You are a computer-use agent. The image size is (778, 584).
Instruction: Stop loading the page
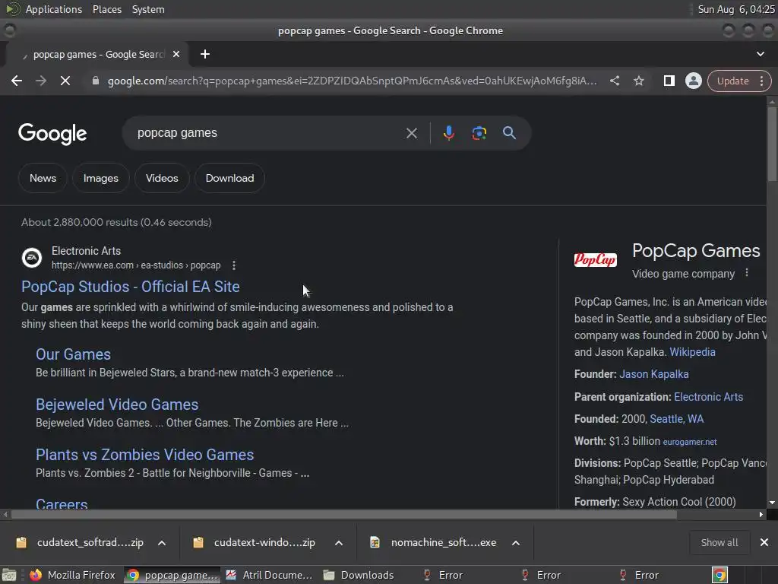point(65,81)
